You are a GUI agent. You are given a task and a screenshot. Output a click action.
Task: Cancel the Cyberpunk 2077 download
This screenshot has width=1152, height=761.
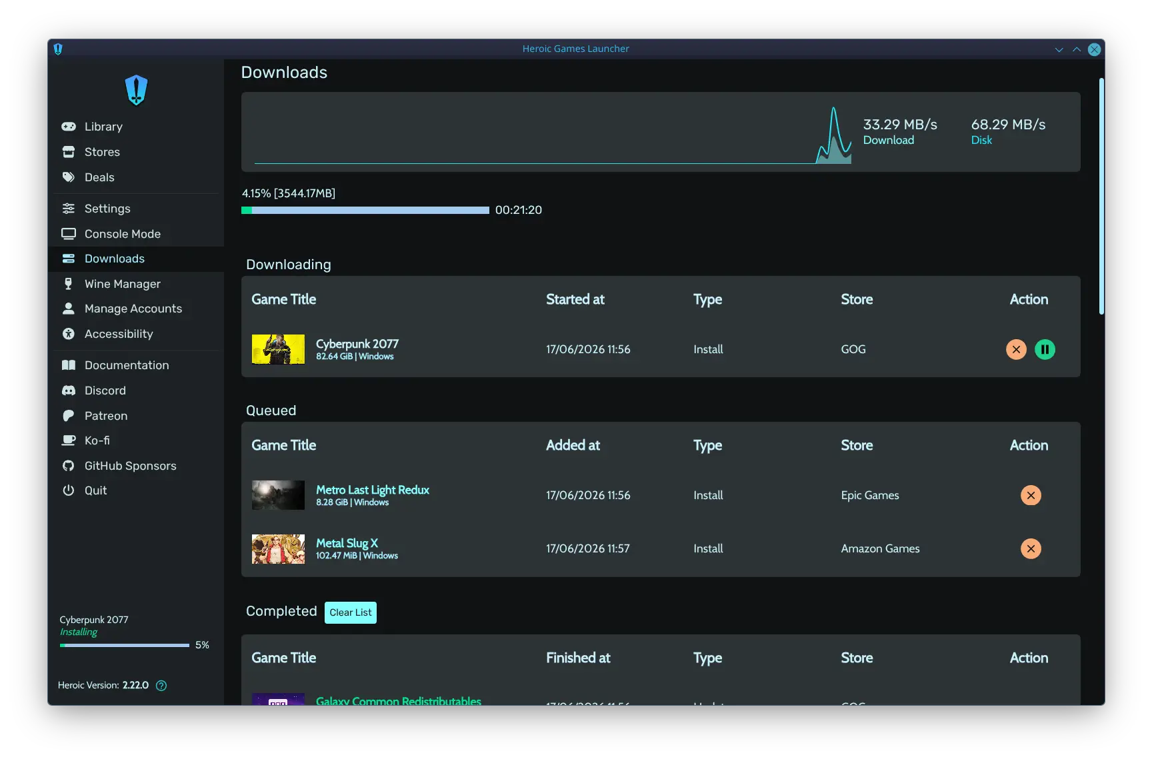click(1016, 349)
